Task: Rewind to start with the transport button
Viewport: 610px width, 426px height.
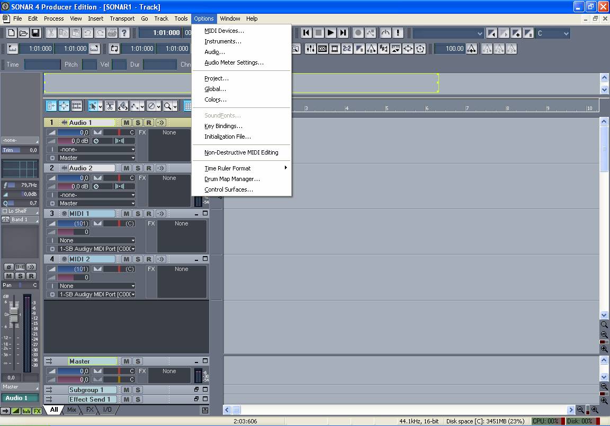Action: [307, 33]
